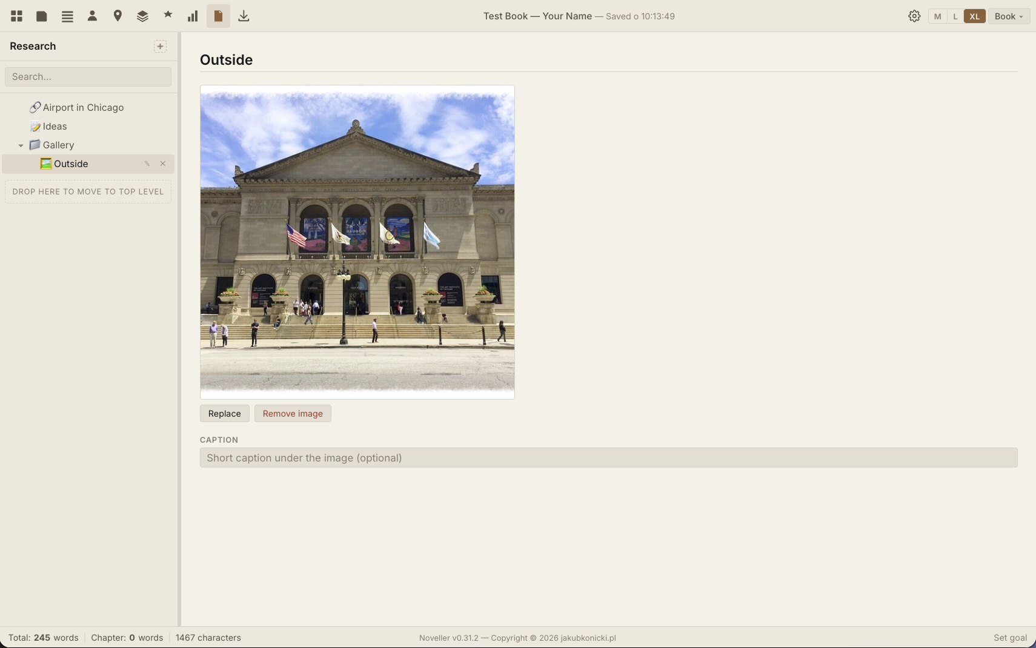This screenshot has height=648, width=1036.
Task: Open the statistics bar chart icon
Action: (x=193, y=16)
